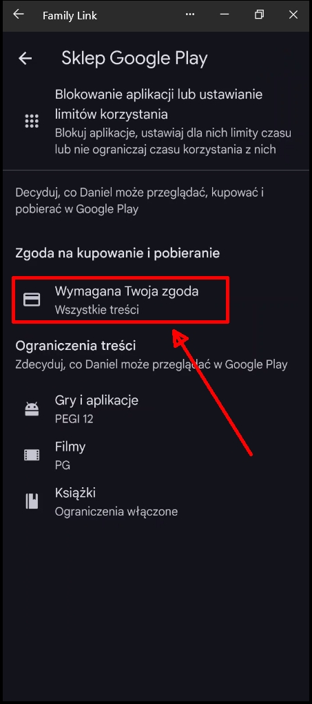Click the PG rating under Filmy
The height and width of the screenshot is (704, 312).
click(x=62, y=465)
